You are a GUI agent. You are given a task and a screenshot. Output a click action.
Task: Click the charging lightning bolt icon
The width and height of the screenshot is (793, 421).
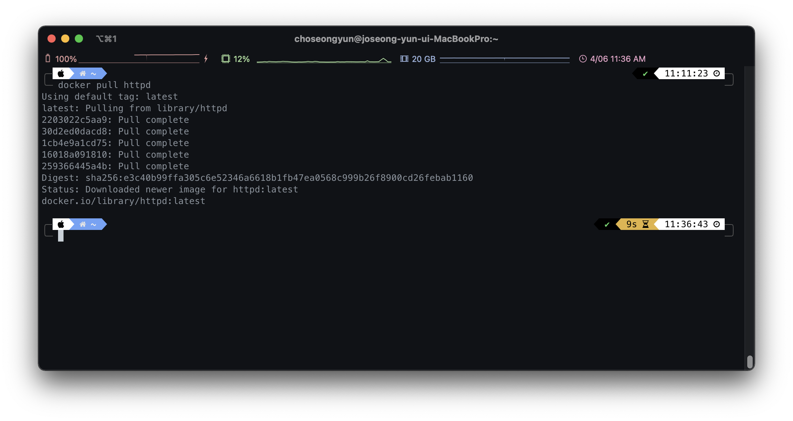point(206,59)
